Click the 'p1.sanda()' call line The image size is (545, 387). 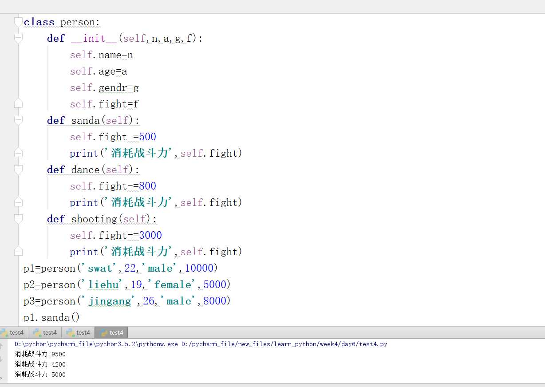(52, 318)
